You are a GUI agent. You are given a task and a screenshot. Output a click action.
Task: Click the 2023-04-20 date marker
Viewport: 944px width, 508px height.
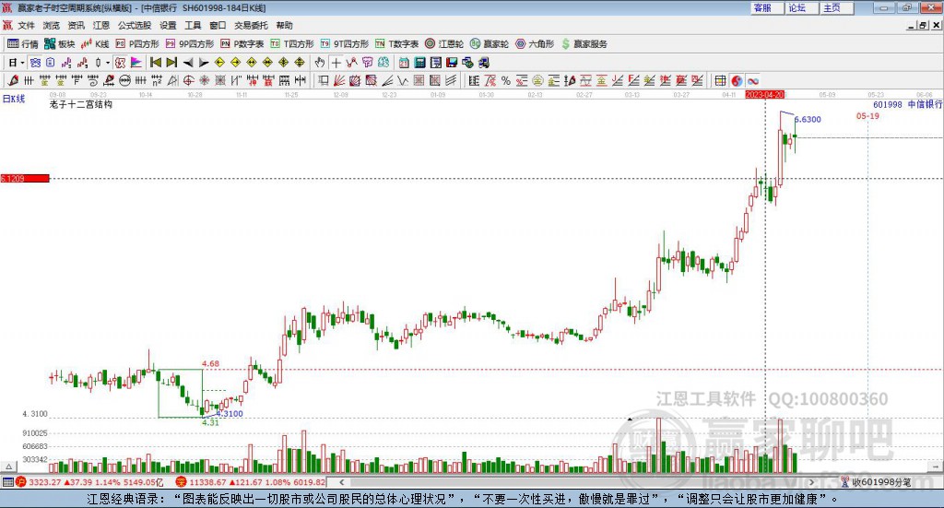[x=764, y=95]
